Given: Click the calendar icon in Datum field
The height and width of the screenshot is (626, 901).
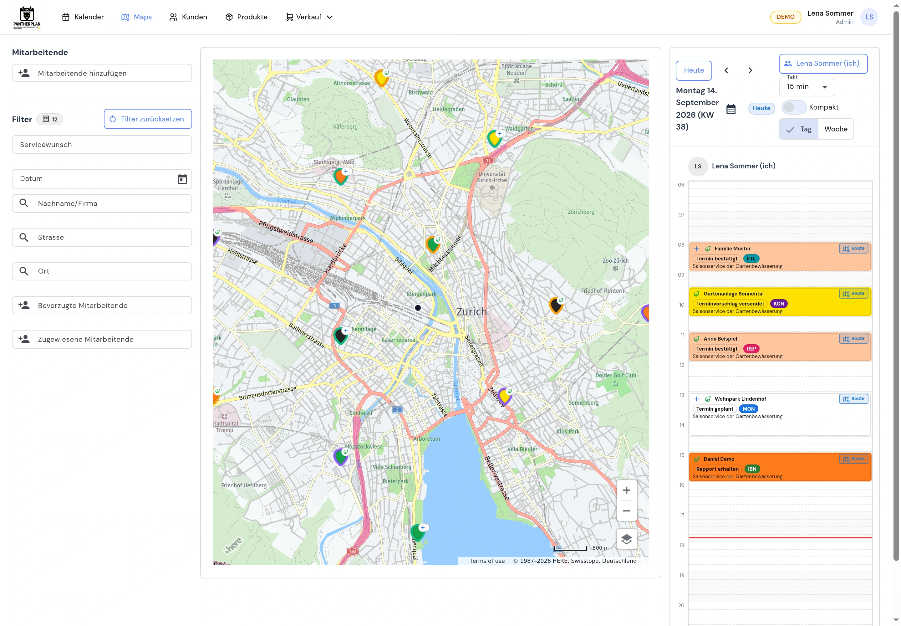Looking at the screenshot, I should pos(182,179).
